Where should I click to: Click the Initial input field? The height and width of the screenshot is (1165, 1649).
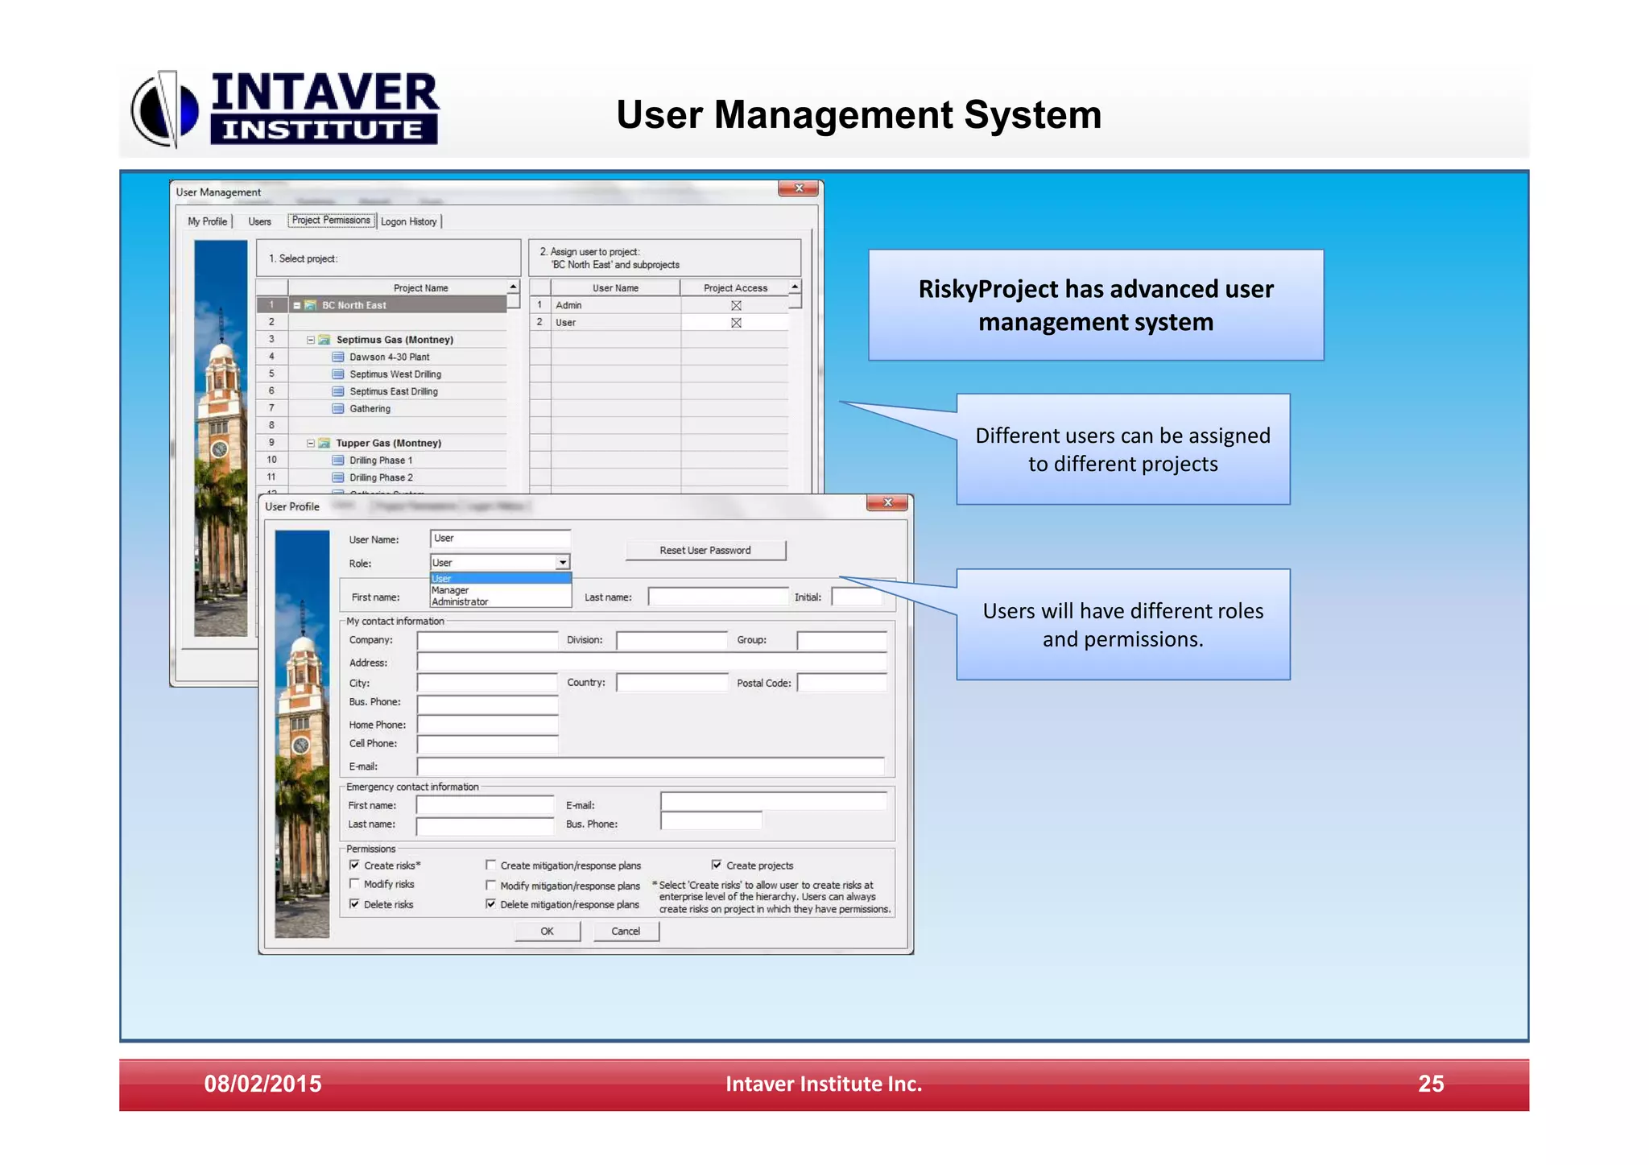click(x=858, y=597)
